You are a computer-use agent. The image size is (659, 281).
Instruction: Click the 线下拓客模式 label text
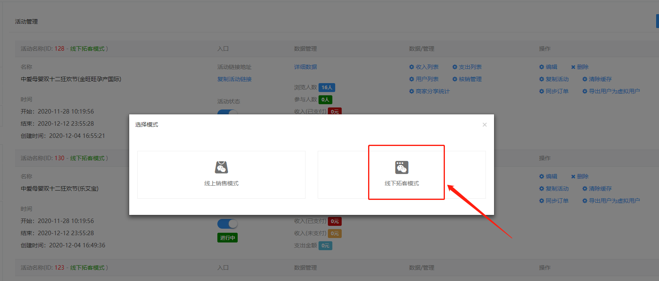point(402,183)
